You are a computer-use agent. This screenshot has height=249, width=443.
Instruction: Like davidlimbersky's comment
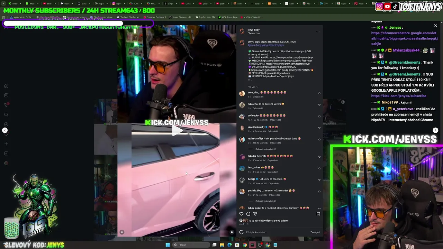click(319, 128)
